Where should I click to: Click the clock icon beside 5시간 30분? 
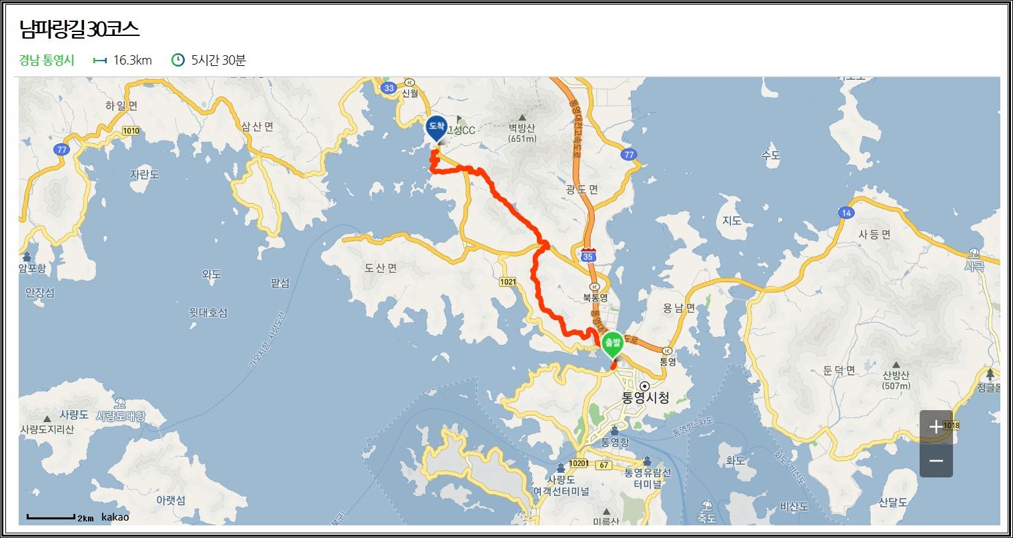tap(178, 60)
